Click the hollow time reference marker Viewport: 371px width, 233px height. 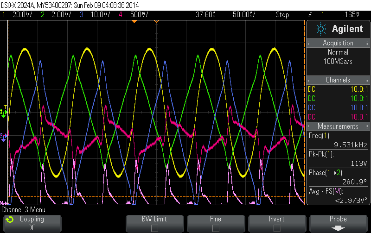coord(156,21)
